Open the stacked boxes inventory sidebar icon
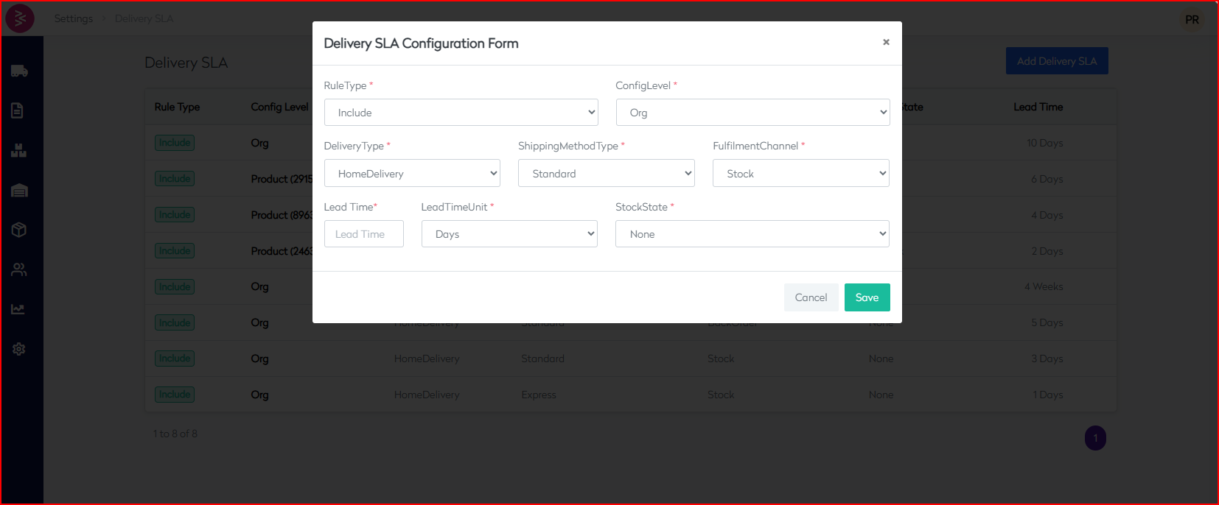 click(x=19, y=151)
